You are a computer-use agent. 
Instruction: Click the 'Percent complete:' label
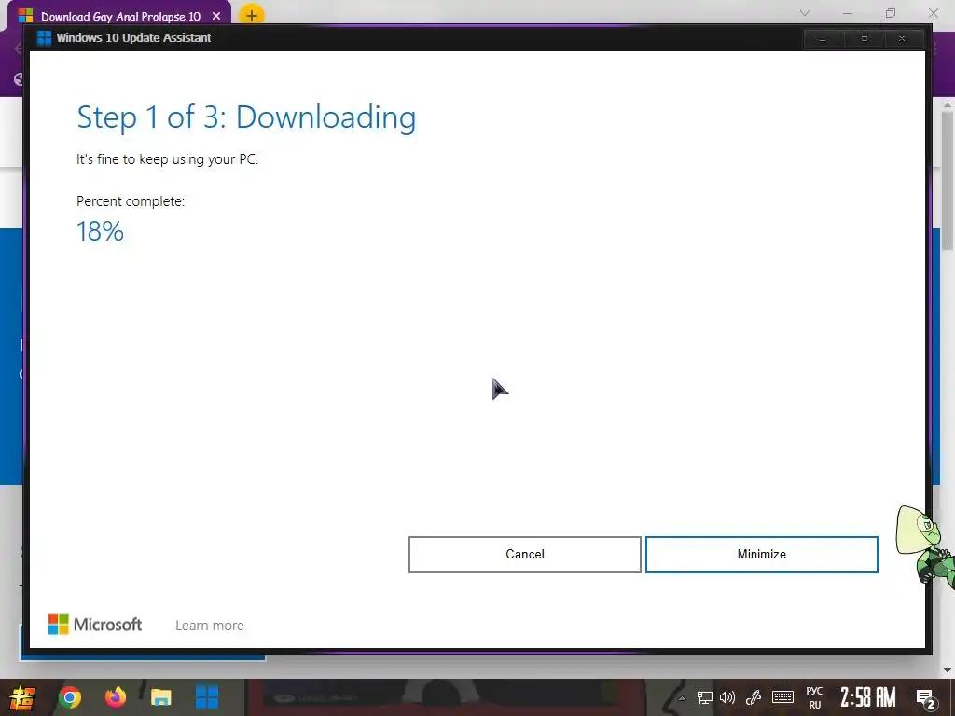coord(131,201)
